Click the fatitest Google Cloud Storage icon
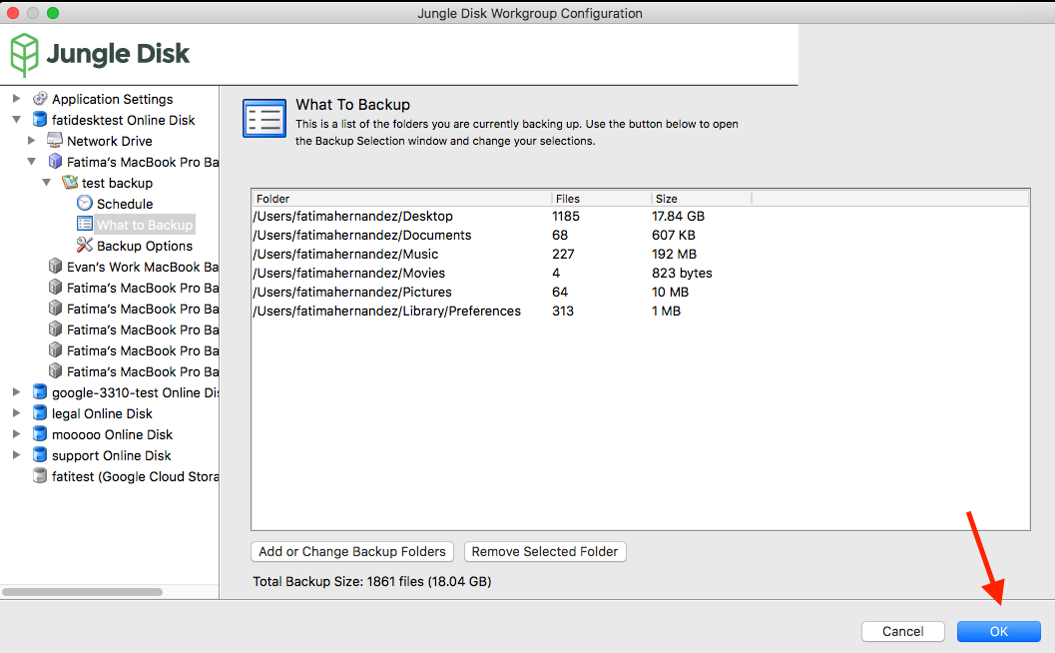Screen dimensions: 1055x653 coord(40,476)
